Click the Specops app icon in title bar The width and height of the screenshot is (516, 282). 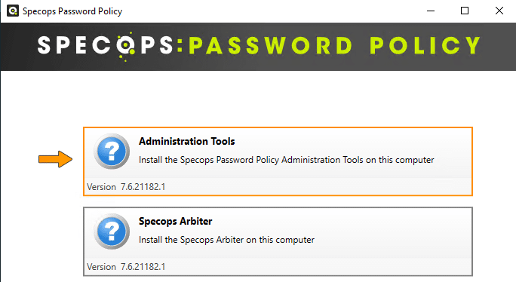(13, 11)
